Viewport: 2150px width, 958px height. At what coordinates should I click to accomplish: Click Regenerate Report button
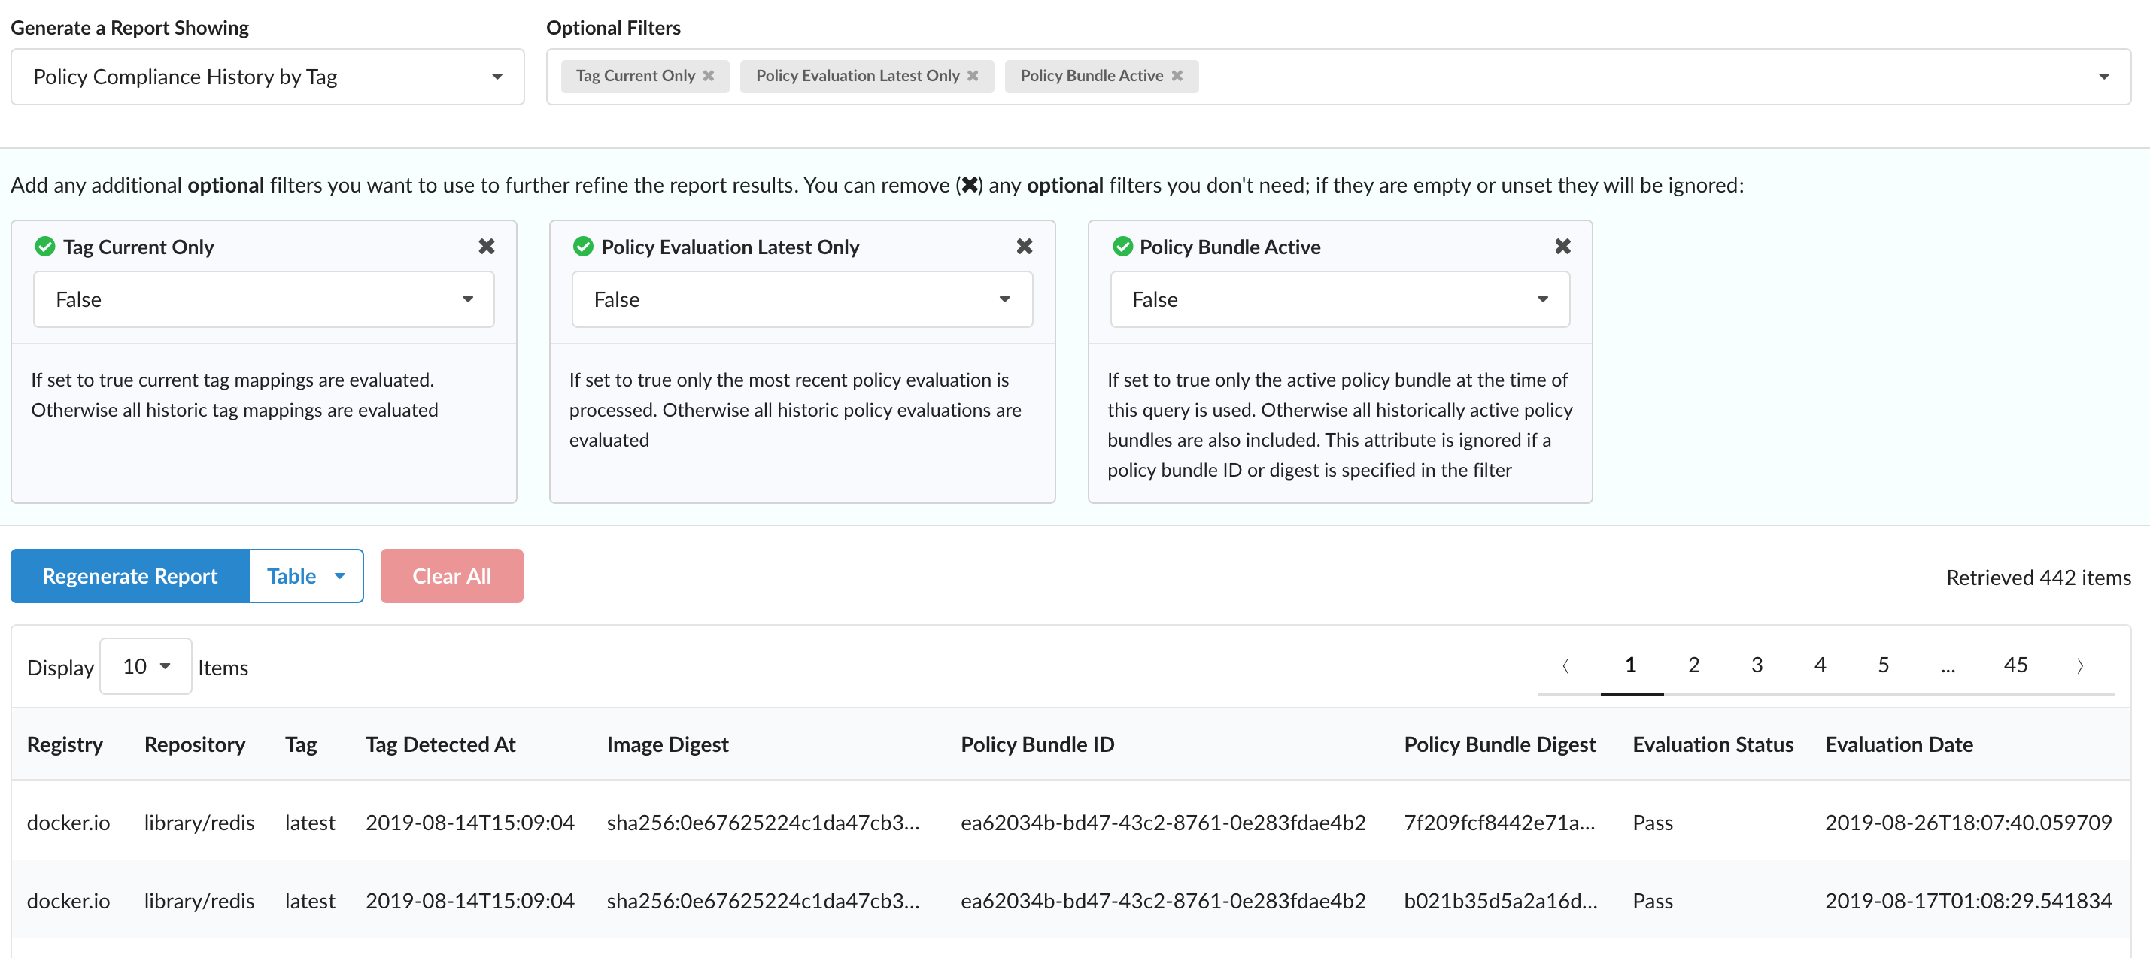click(x=129, y=577)
